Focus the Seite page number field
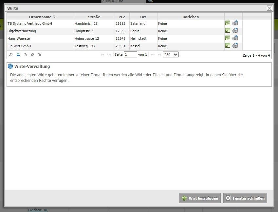This screenshot has height=212, width=278. [130, 54]
